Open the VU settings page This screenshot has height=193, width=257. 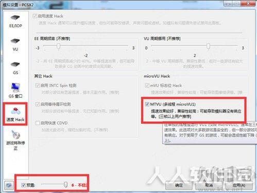click(x=15, y=45)
